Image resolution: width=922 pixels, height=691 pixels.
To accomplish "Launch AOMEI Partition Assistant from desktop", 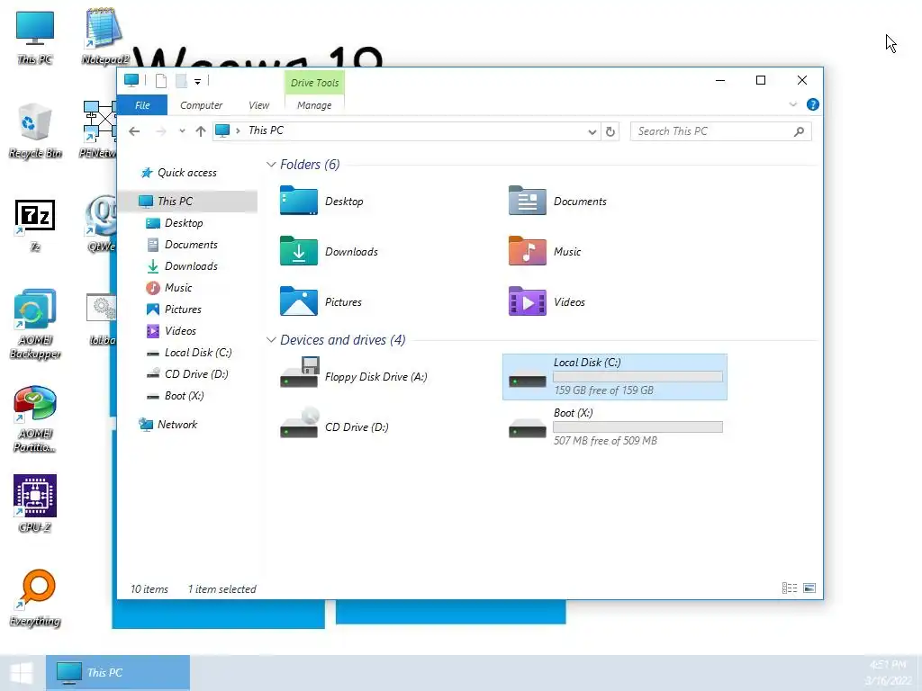I will [x=35, y=418].
